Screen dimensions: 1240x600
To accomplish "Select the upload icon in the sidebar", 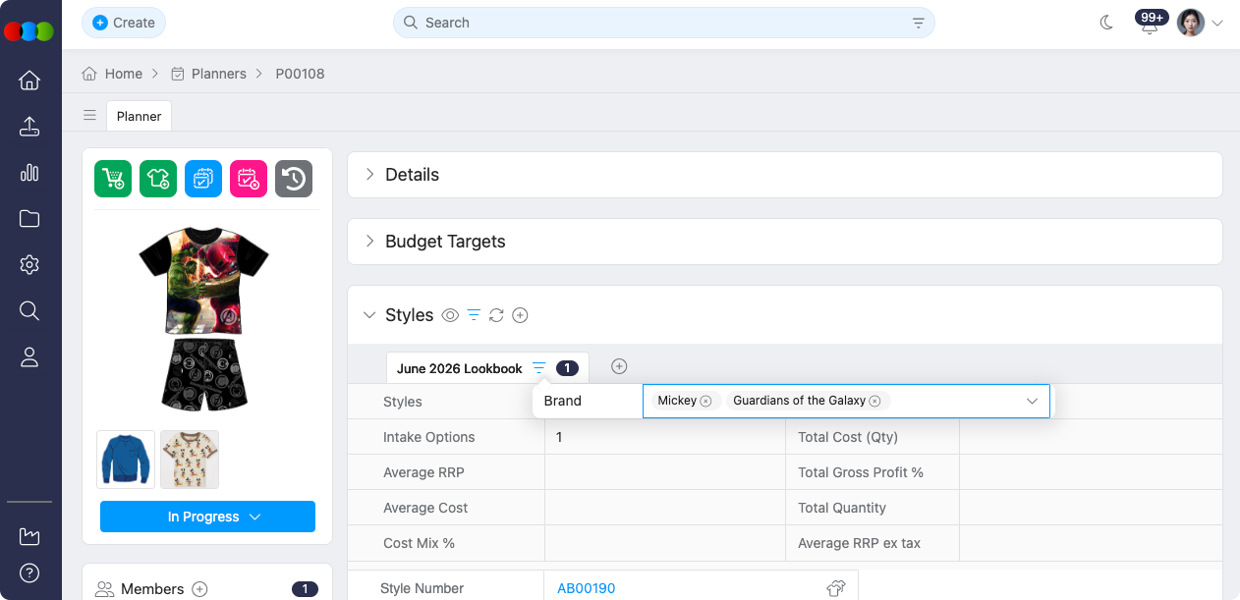I will pos(29,126).
